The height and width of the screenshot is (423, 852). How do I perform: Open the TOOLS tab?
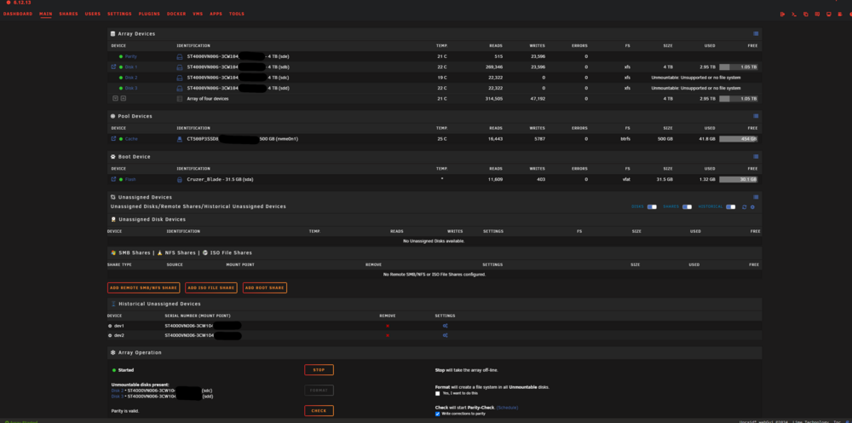(237, 14)
